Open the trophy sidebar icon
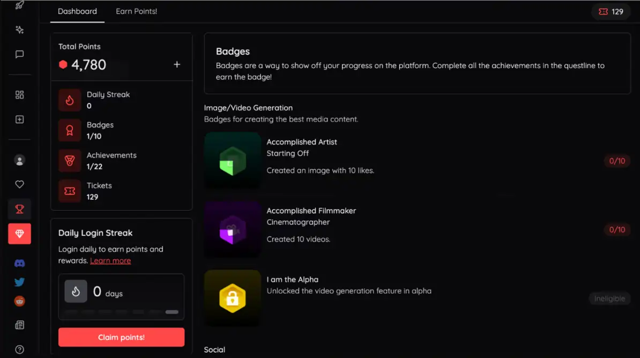Screen dimensions: 640x358 point(19,209)
